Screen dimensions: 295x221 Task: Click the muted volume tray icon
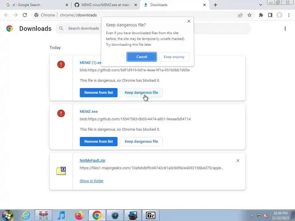pyautogui.click(x=266, y=216)
